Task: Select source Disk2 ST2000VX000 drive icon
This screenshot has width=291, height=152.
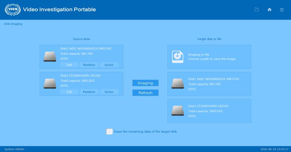Action: coord(50,84)
